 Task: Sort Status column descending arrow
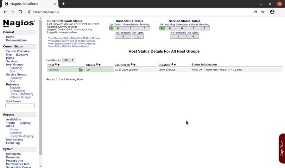click(99, 65)
